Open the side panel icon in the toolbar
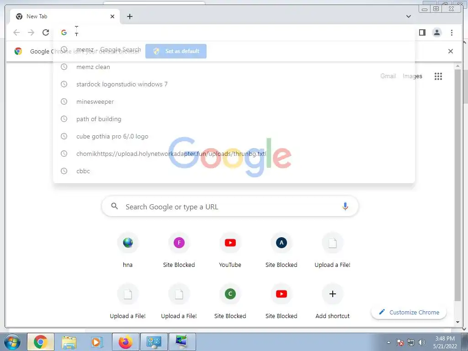 point(422,32)
